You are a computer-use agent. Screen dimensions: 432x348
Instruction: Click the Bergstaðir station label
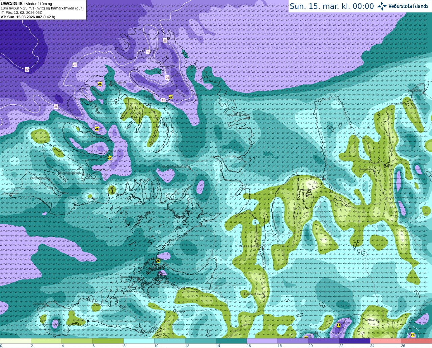(367, 169)
